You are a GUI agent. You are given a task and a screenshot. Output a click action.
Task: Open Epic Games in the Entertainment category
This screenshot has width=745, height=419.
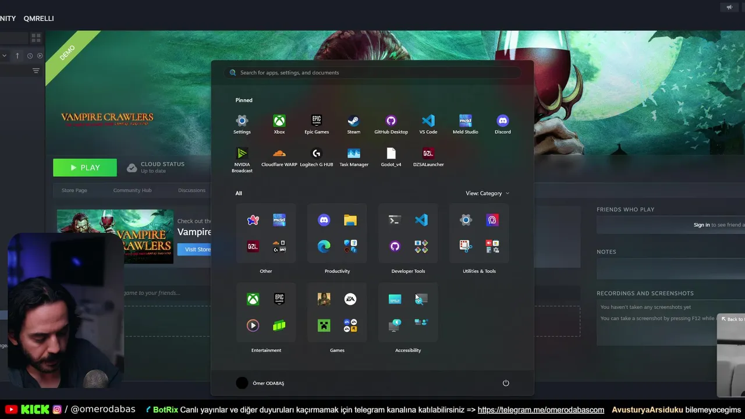coord(279,299)
